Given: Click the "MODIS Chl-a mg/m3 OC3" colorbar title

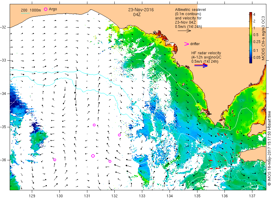Looking at the screenshot, I should click(263, 38).
